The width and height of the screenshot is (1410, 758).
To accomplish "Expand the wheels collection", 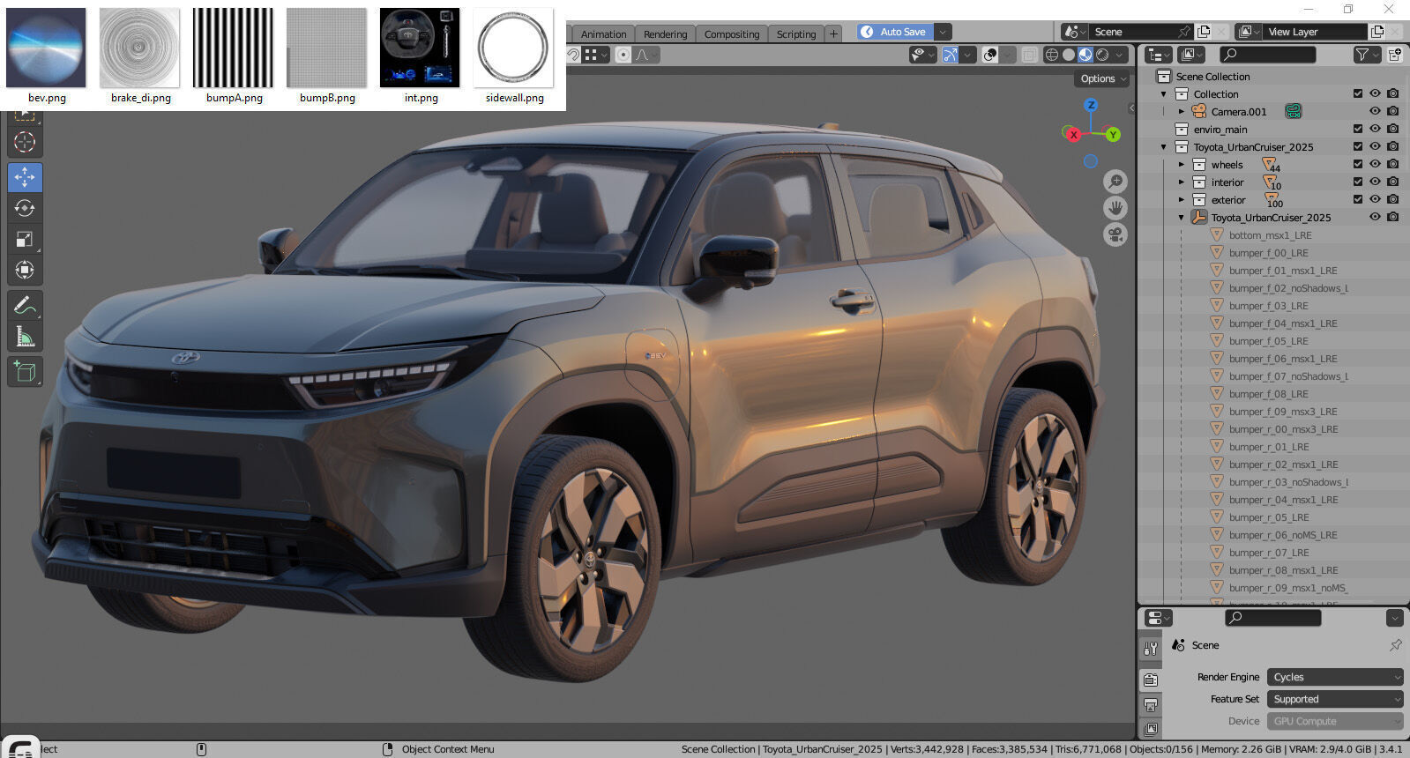I will [1182, 165].
